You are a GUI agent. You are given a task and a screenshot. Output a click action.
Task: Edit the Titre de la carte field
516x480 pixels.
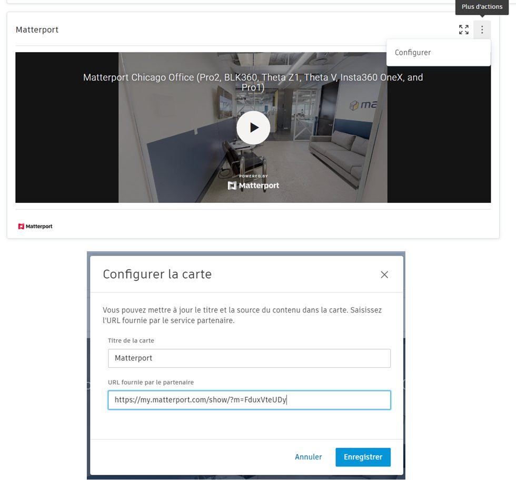coord(249,358)
